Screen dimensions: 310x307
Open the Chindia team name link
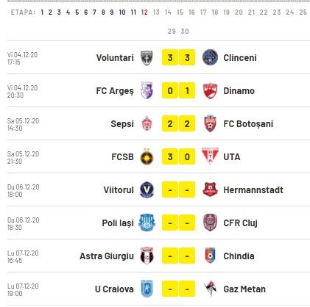pos(239,256)
